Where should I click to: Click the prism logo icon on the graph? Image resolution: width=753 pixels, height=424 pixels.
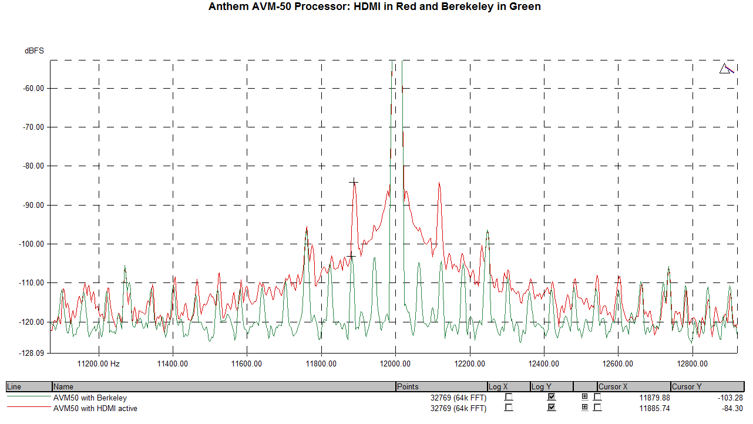coord(727,69)
